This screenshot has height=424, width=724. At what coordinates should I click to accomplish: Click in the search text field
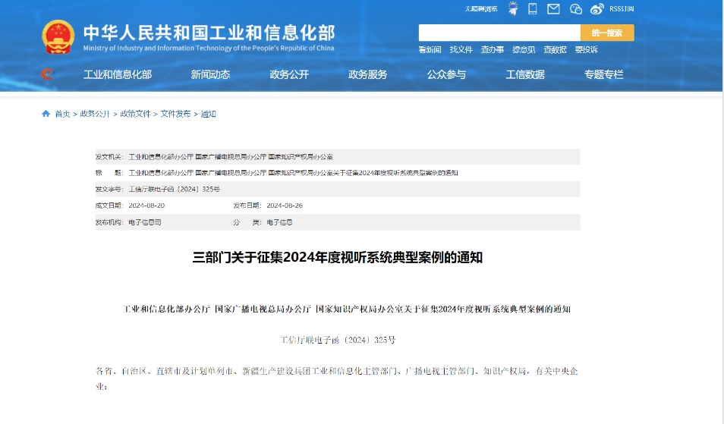[499, 33]
